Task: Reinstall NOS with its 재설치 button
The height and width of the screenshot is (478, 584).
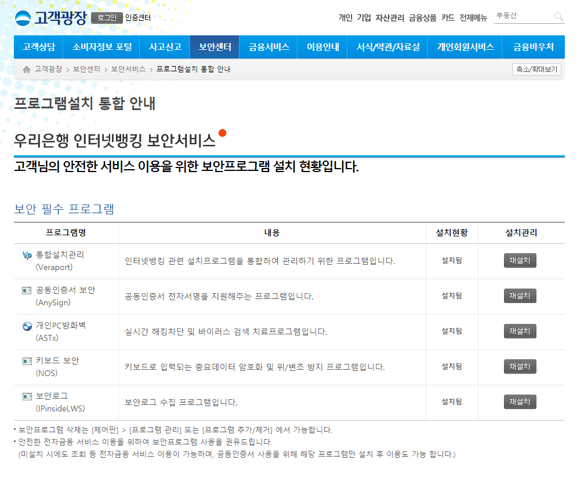Action: tap(520, 366)
